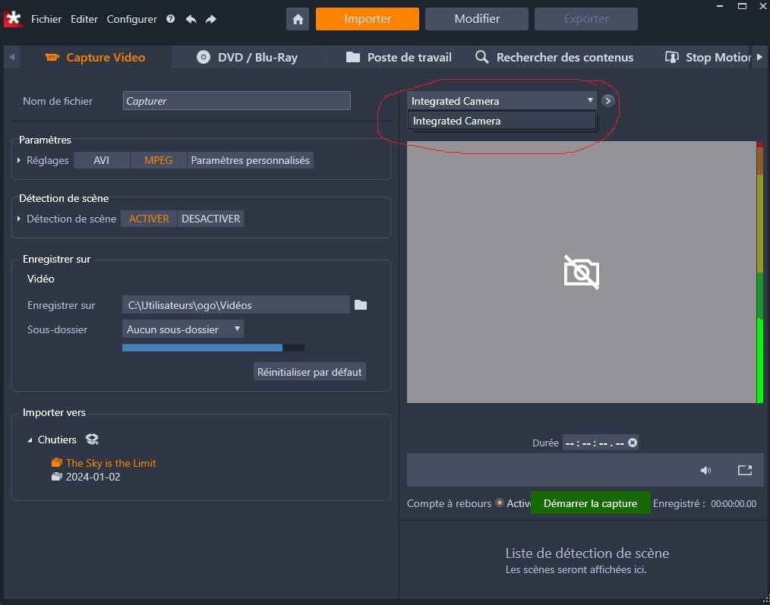The height and width of the screenshot is (605, 770).
Task: Expand the Détection de scène triangle
Action: 19,219
